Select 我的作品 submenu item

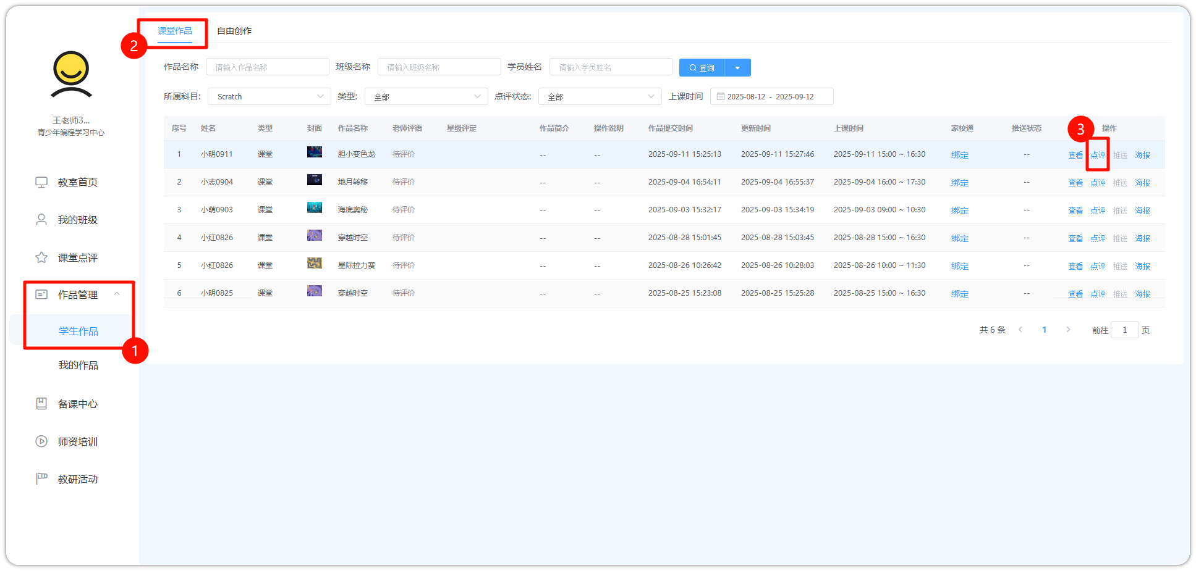coord(78,365)
